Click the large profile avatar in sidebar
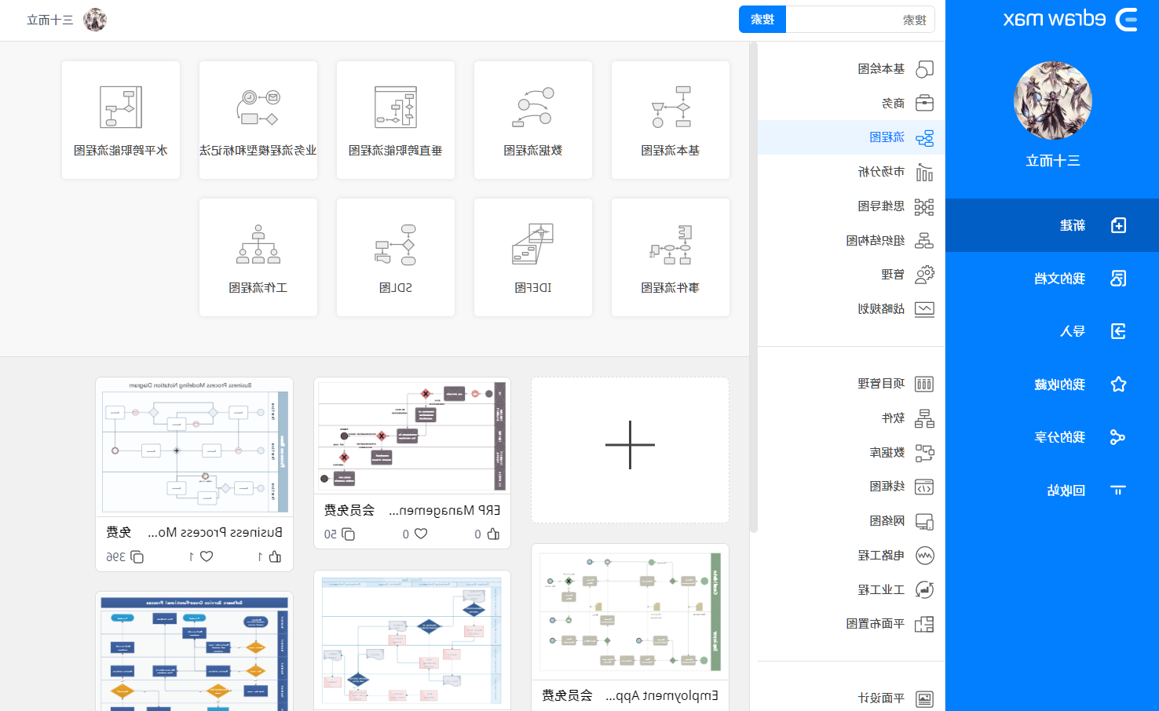The width and height of the screenshot is (1159, 711). tap(1052, 101)
